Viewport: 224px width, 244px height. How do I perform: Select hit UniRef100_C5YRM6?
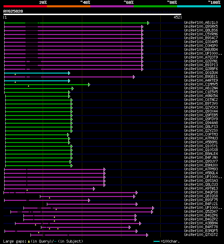click(201, 34)
